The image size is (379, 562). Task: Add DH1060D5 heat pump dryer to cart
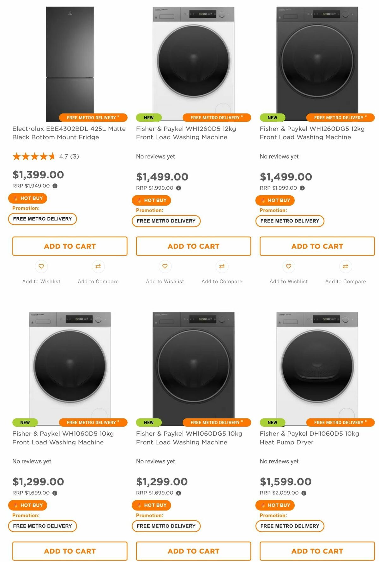click(x=317, y=551)
